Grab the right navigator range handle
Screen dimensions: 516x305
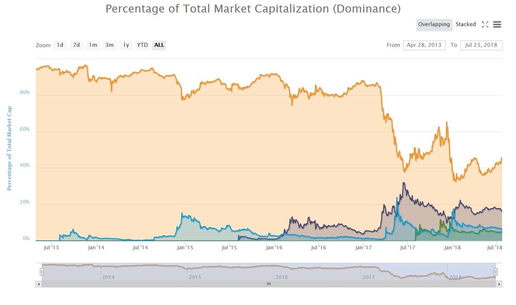[495, 272]
